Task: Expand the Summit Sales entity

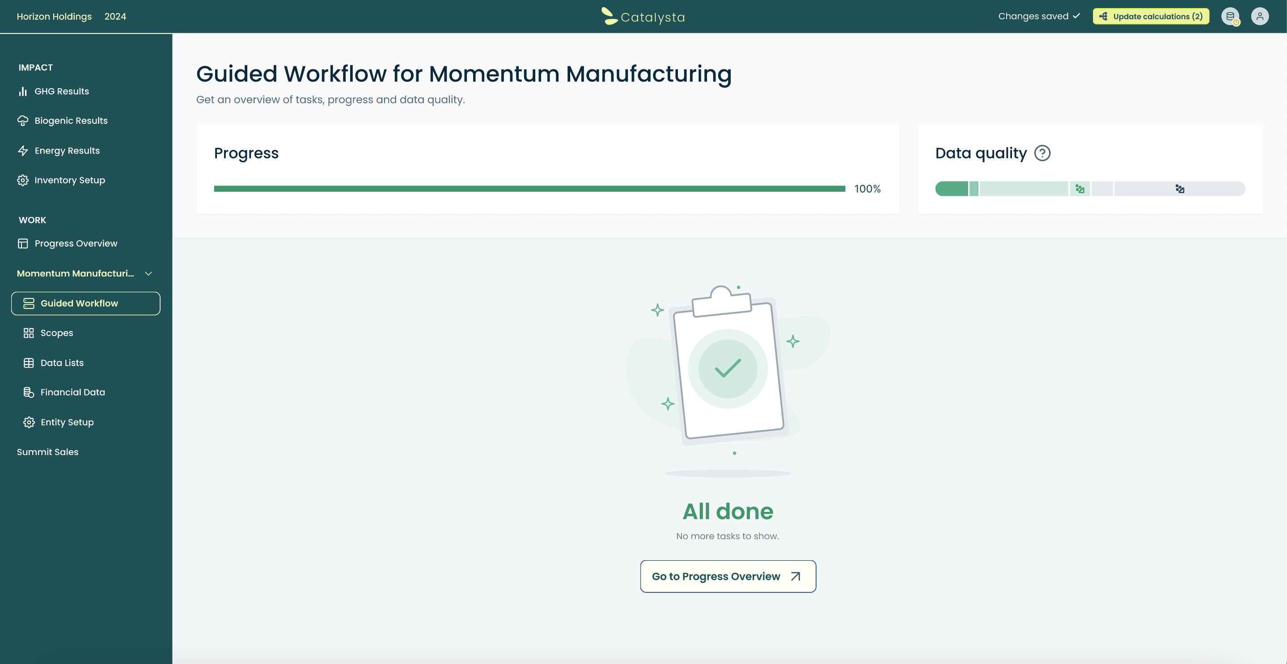Action: 47,452
